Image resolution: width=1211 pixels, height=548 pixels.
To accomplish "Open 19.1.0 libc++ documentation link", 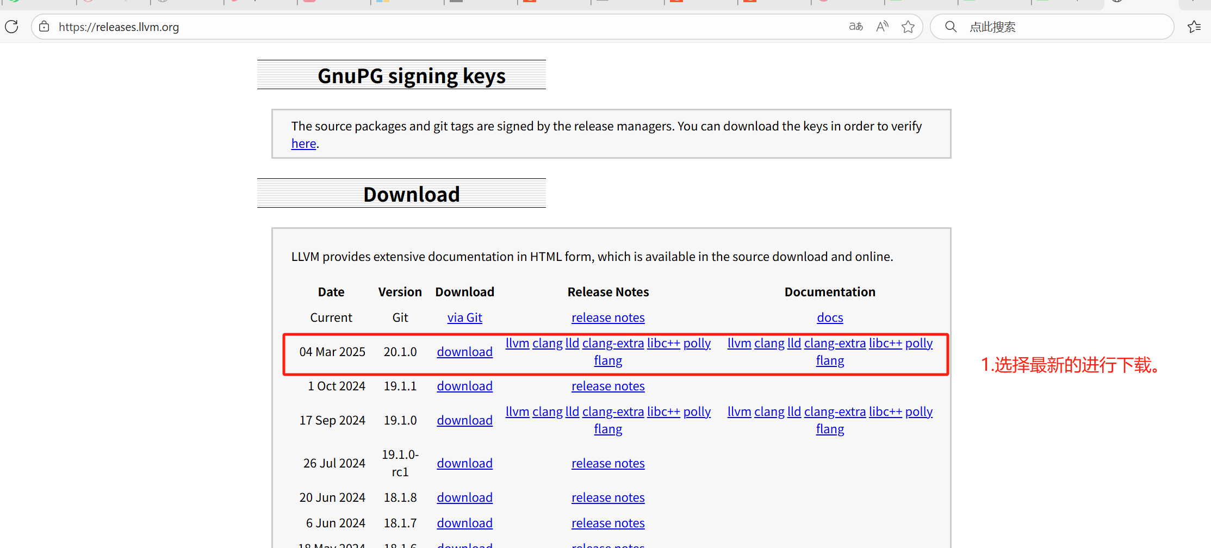I will 885,412.
